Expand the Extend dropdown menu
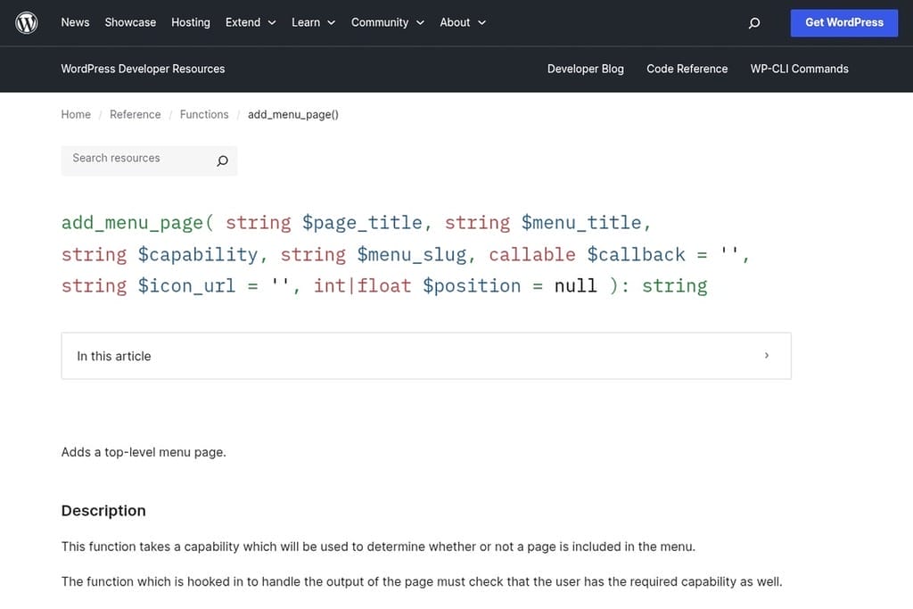Screen dimensions: 913x609 244,22
